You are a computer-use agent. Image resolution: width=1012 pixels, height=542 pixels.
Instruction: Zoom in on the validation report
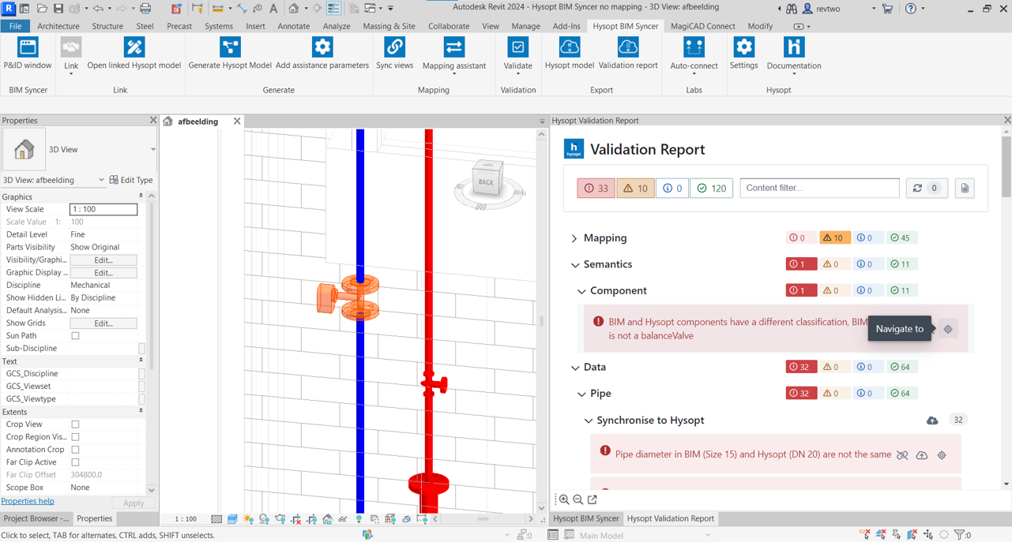pyautogui.click(x=564, y=499)
